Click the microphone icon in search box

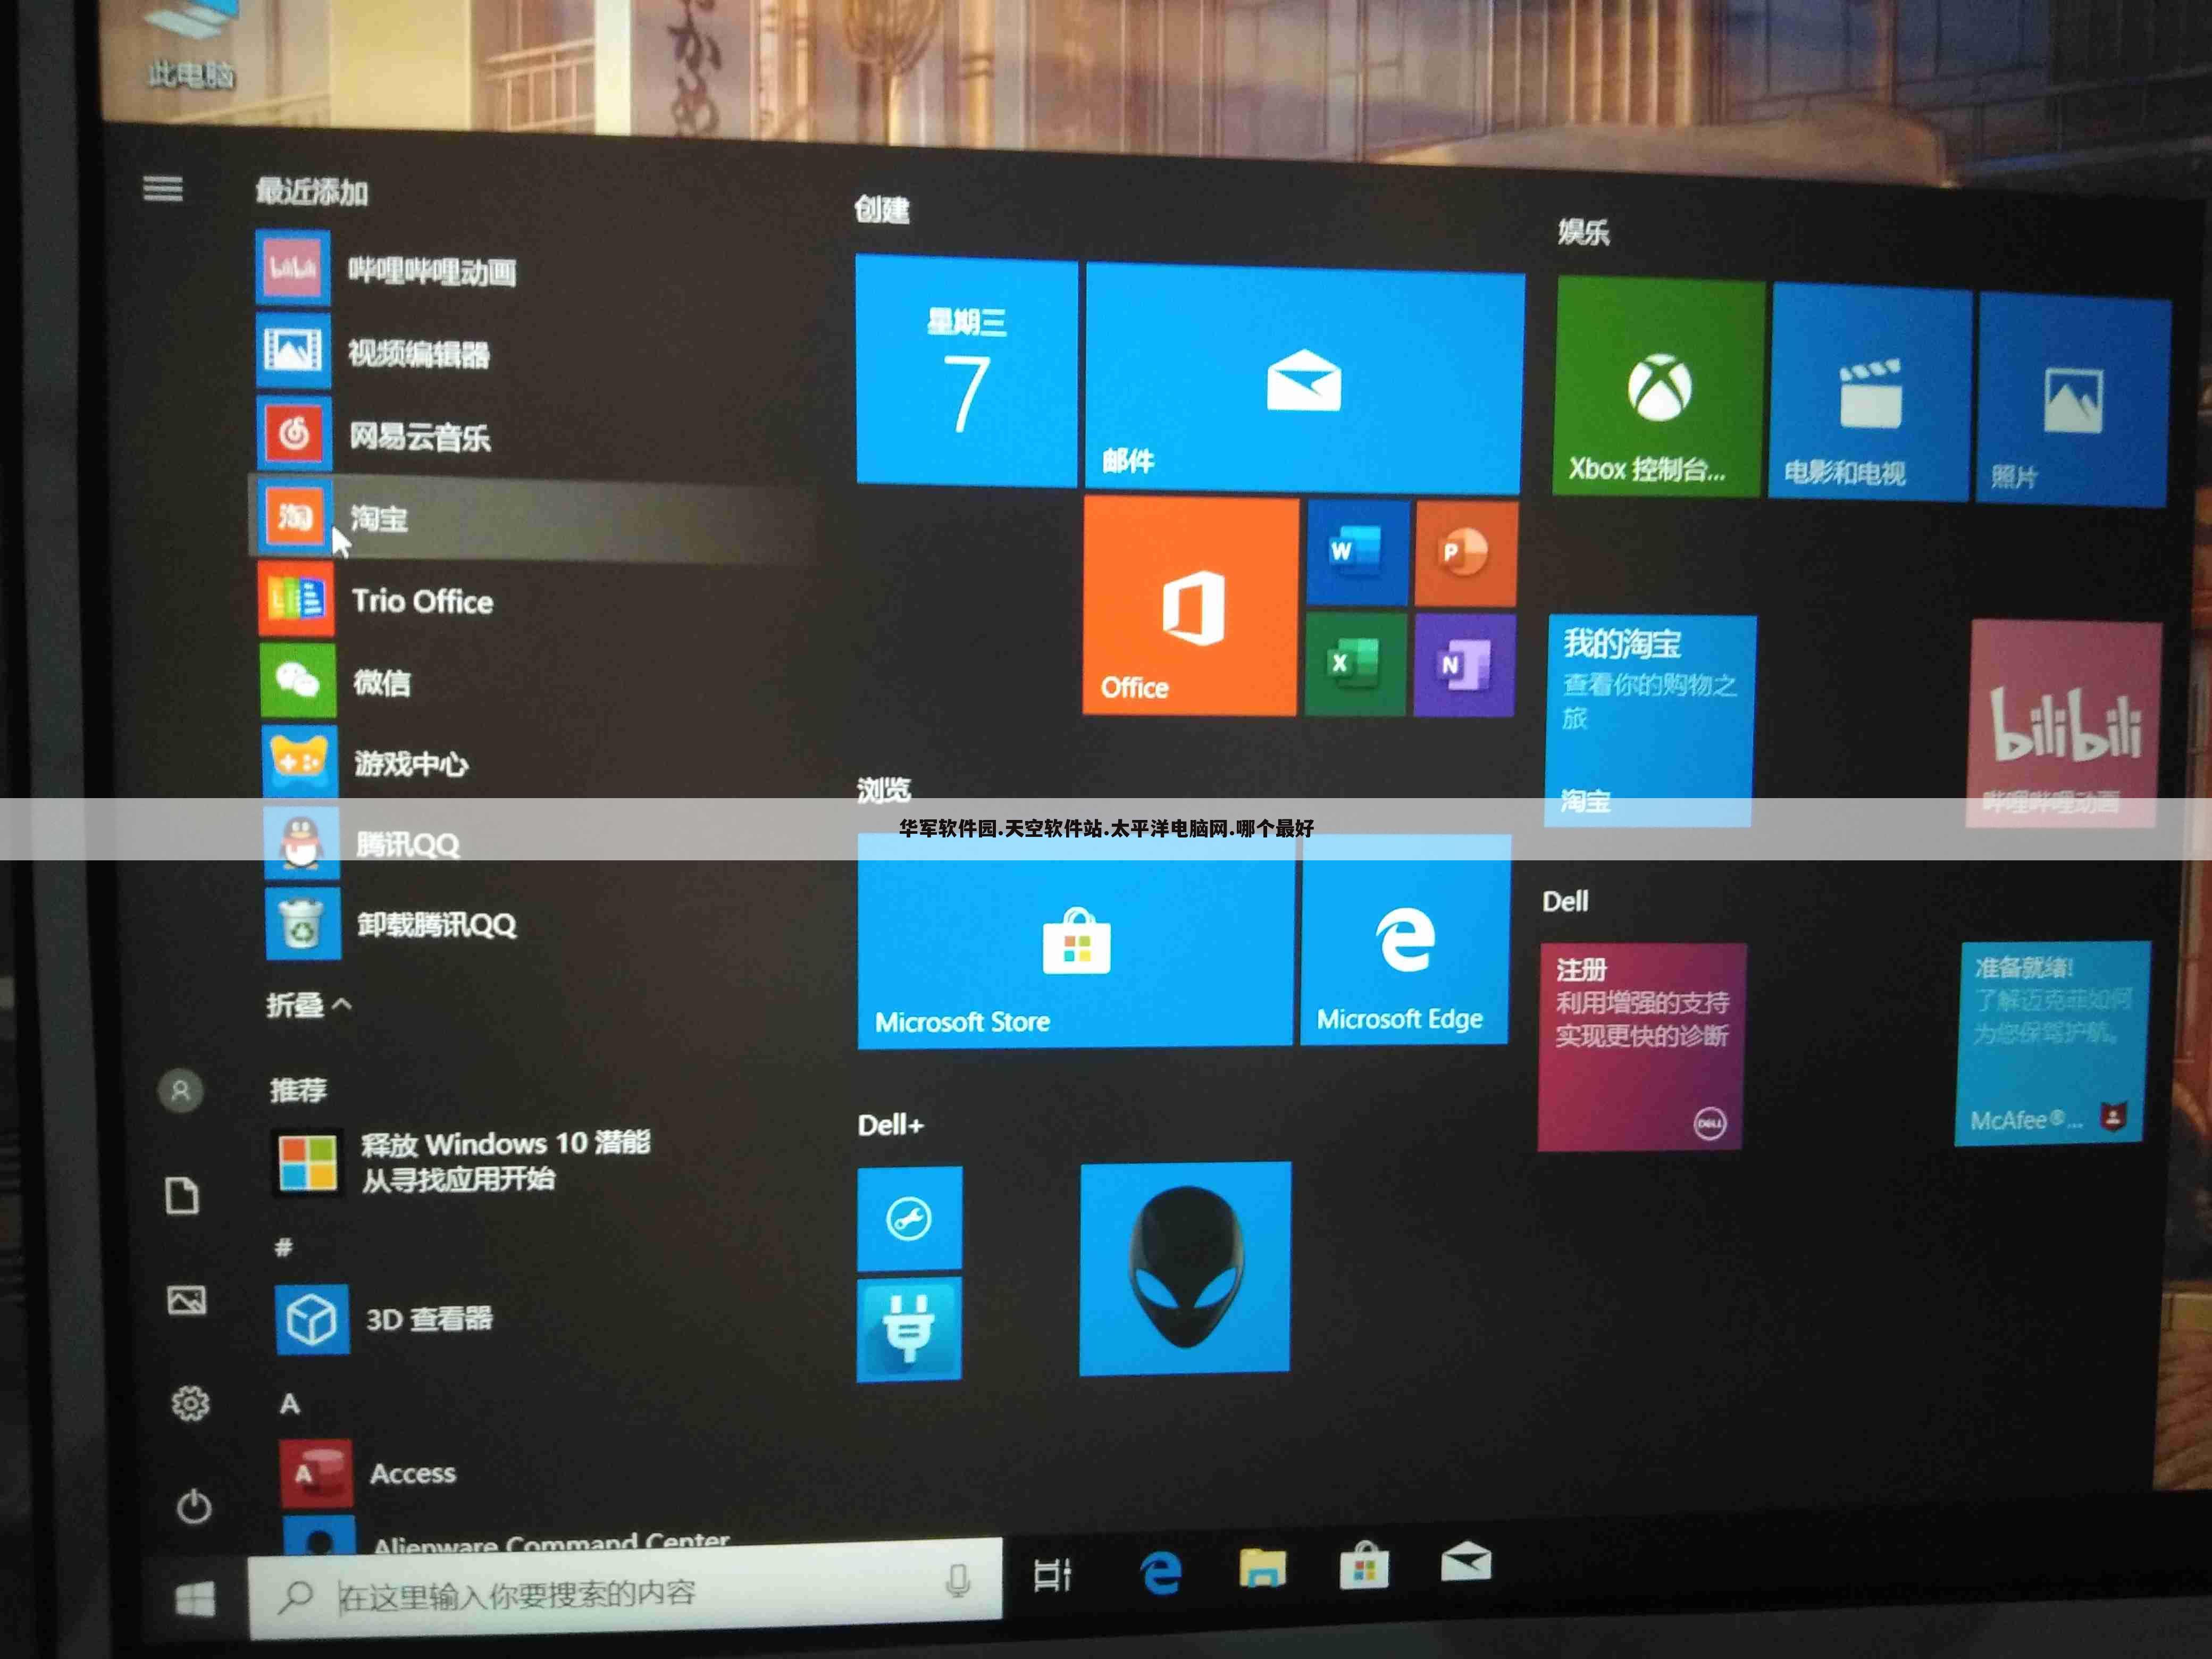[958, 1581]
